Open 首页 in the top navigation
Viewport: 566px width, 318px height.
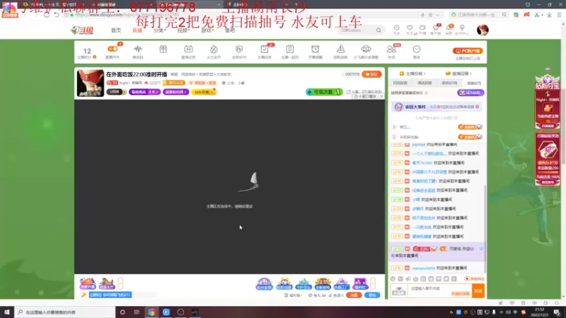point(116,30)
